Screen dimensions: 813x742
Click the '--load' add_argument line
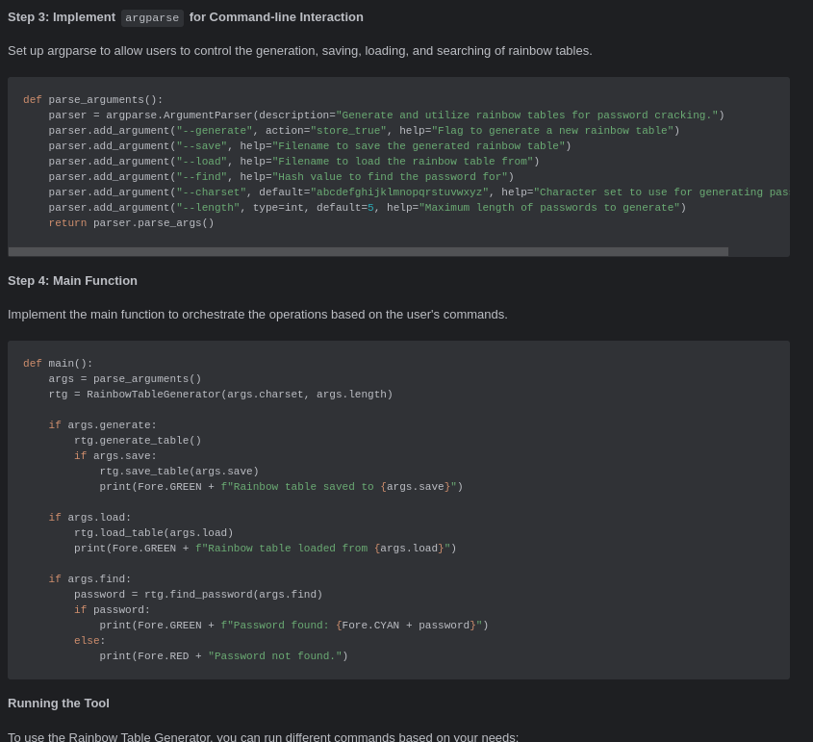click(294, 162)
